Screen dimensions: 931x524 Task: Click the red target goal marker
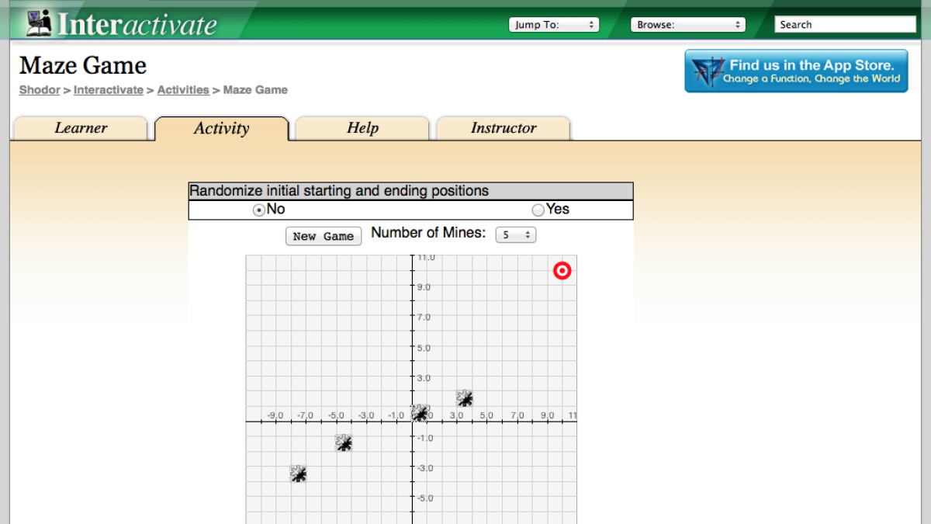tap(562, 270)
